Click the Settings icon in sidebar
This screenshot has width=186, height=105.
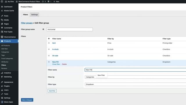(x=2, y=98)
